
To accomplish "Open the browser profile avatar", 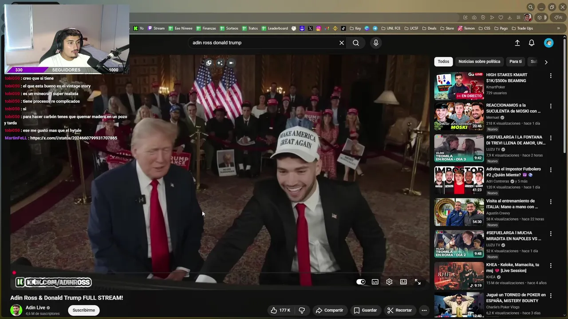I will [x=528, y=18].
